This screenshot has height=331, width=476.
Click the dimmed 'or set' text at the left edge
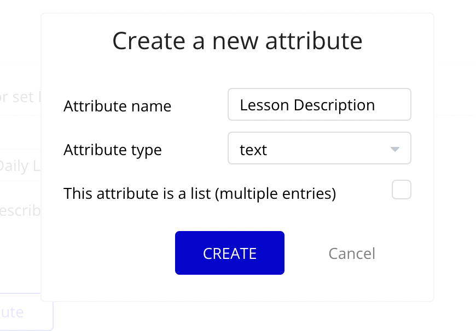click(17, 97)
